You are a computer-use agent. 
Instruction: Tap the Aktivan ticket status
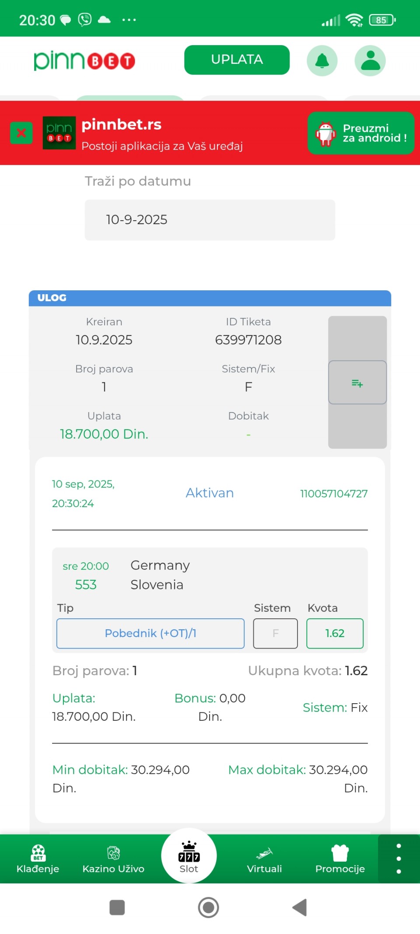(210, 493)
